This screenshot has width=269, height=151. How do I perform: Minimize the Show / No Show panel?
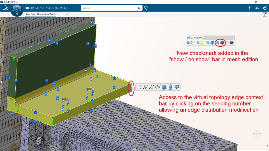click(233, 38)
